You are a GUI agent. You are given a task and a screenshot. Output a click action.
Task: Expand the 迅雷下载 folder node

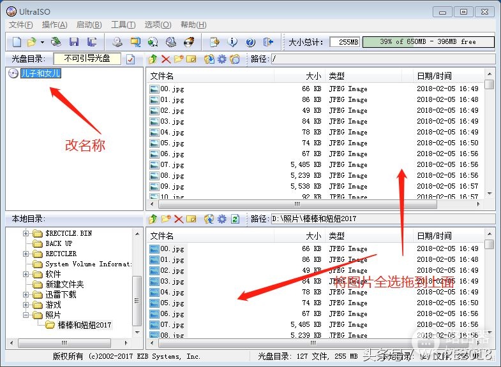(x=26, y=294)
